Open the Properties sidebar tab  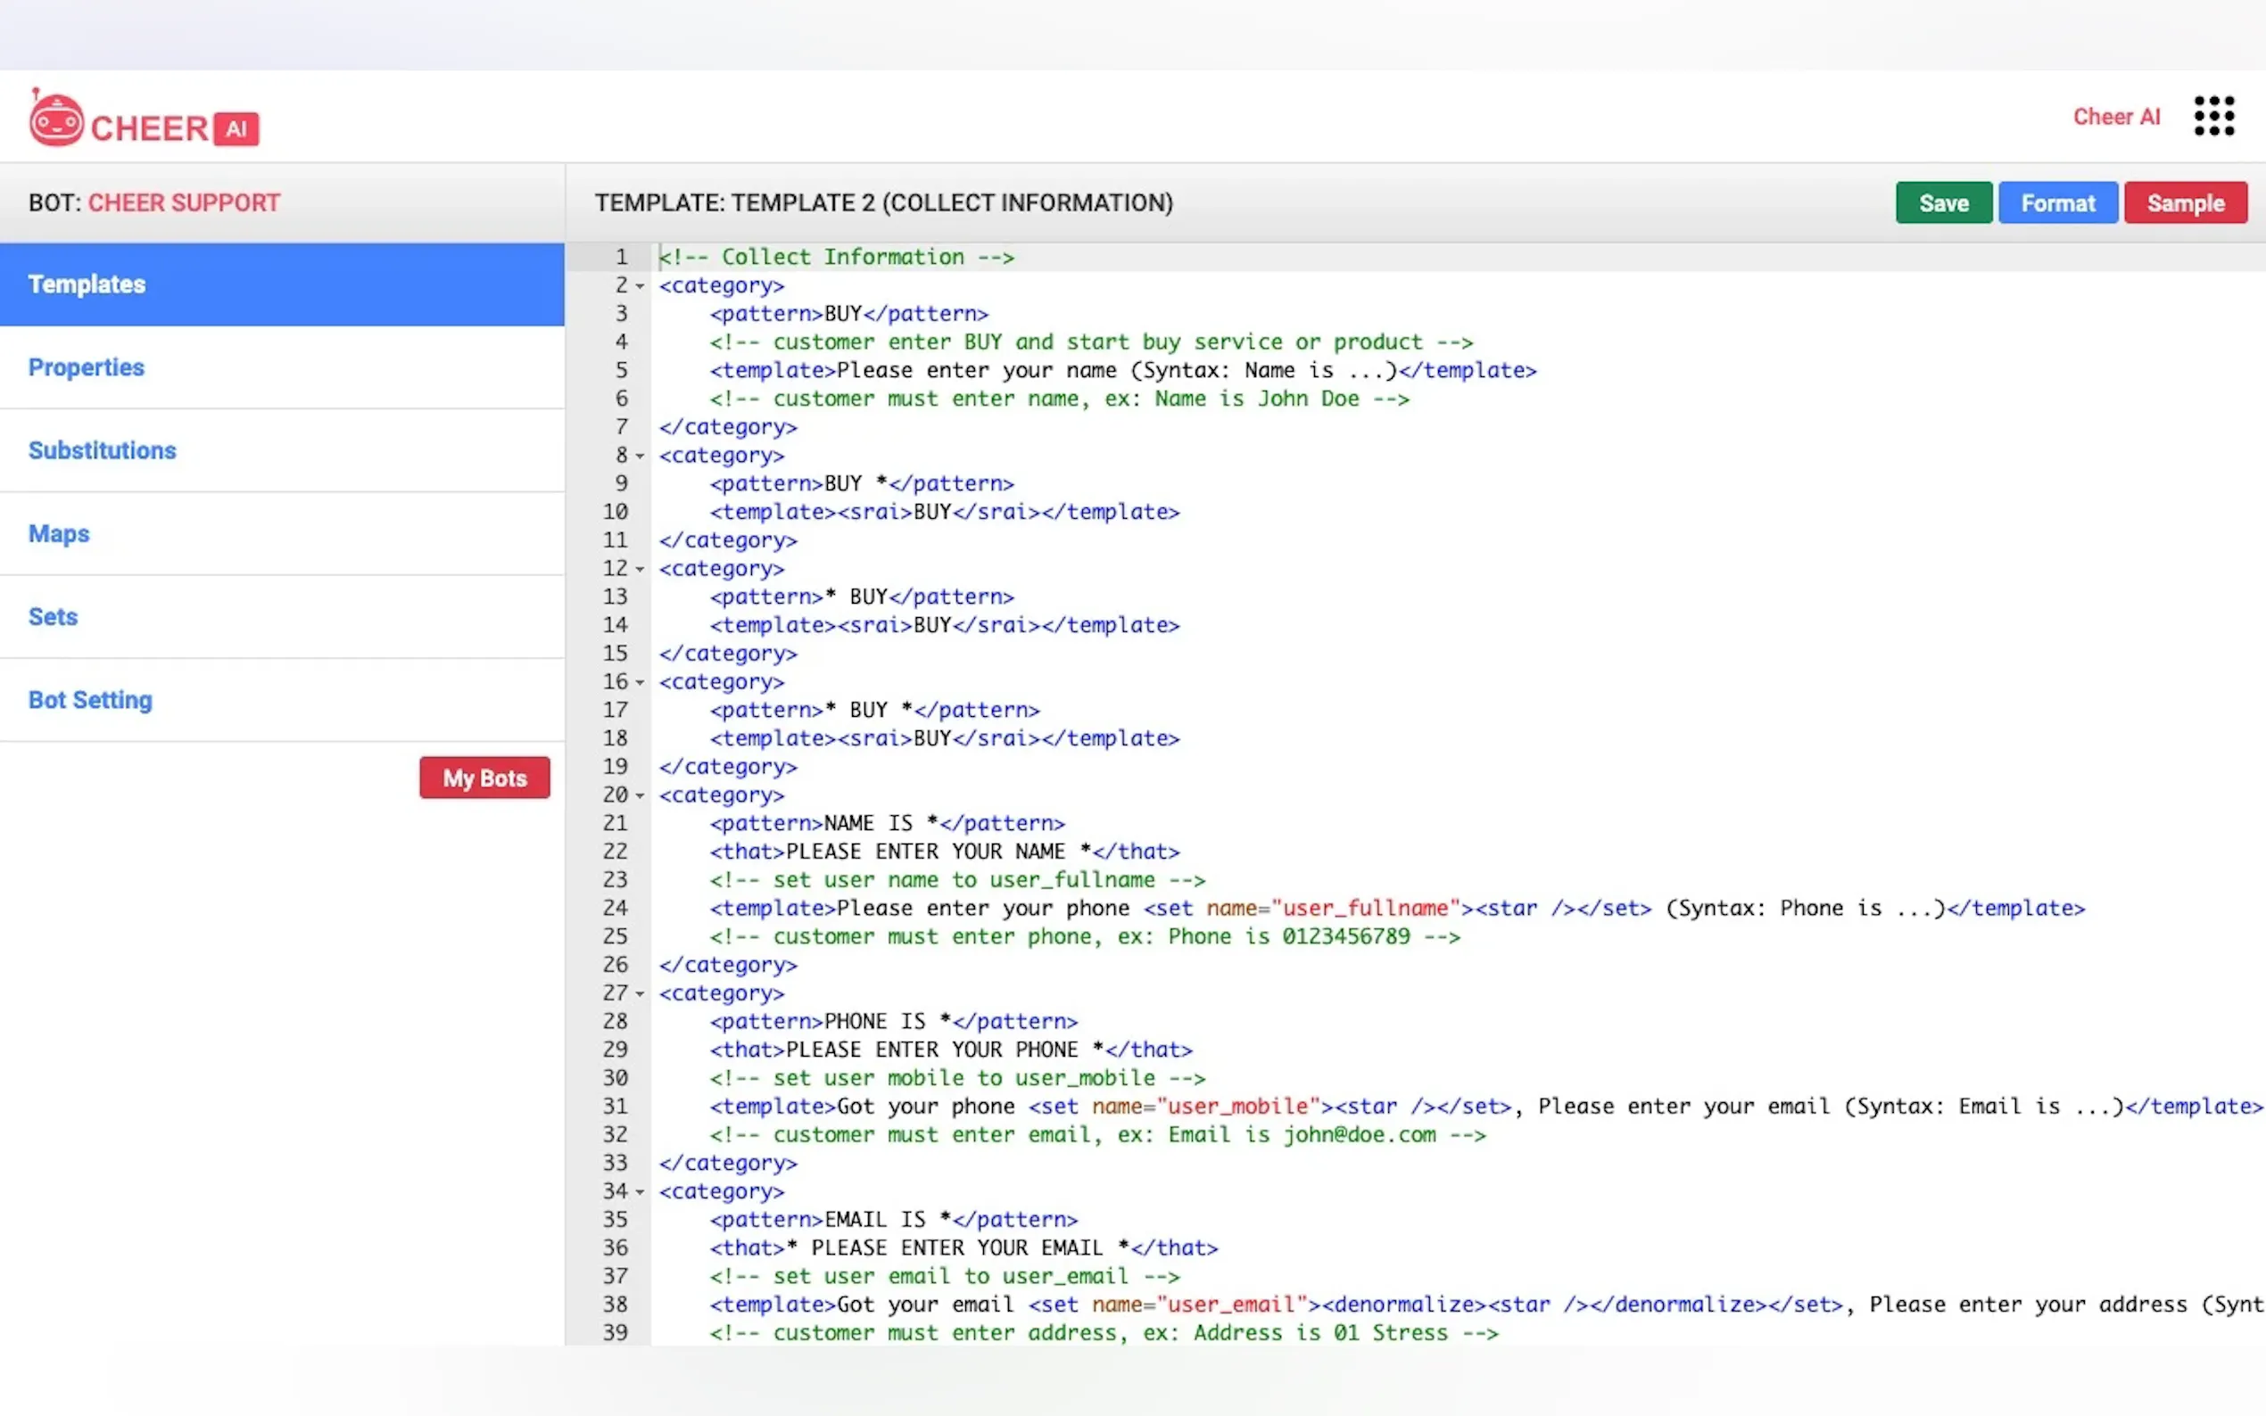point(87,367)
